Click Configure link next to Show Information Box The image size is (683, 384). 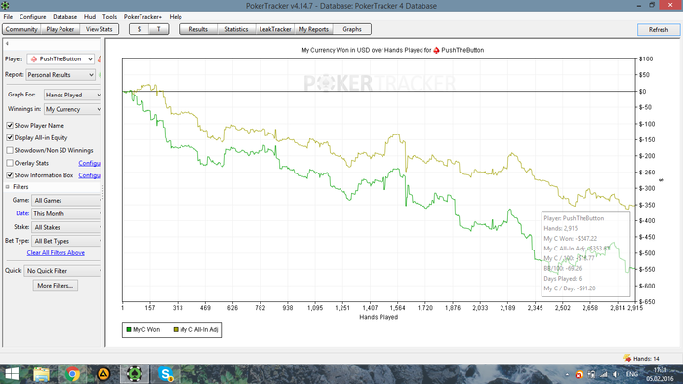90,175
